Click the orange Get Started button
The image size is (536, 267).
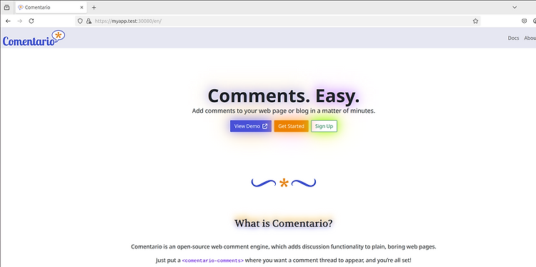(x=292, y=126)
